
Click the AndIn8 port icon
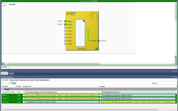coord(66,44)
